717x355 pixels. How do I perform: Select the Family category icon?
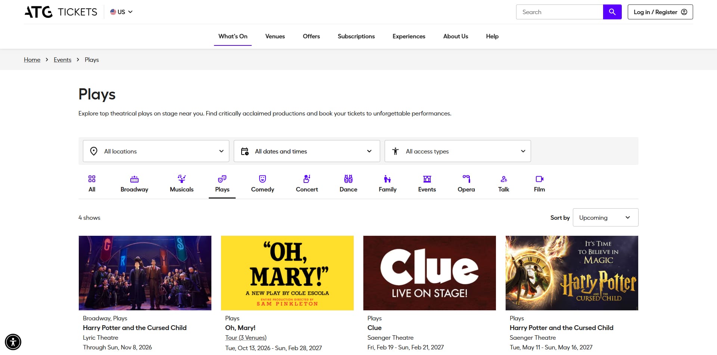click(388, 179)
